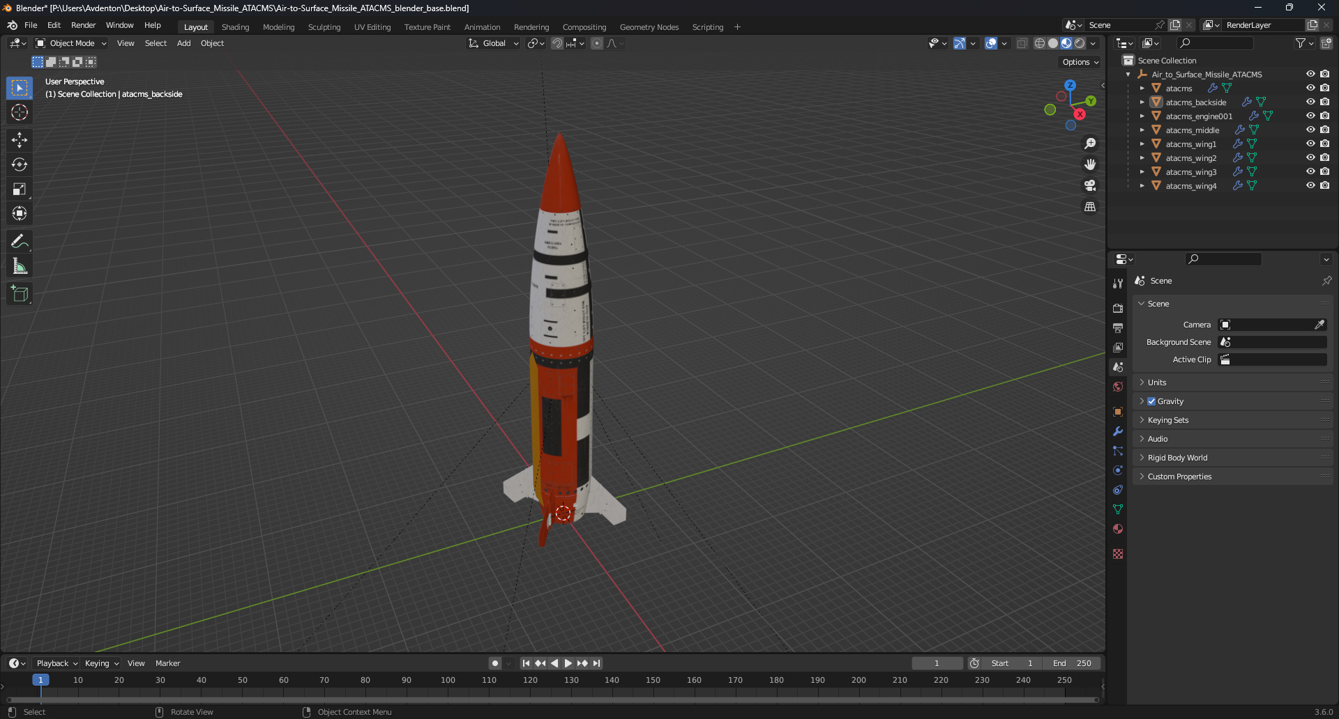Toggle viewport overlays display
Viewport: 1339px width, 719px height.
tap(991, 43)
